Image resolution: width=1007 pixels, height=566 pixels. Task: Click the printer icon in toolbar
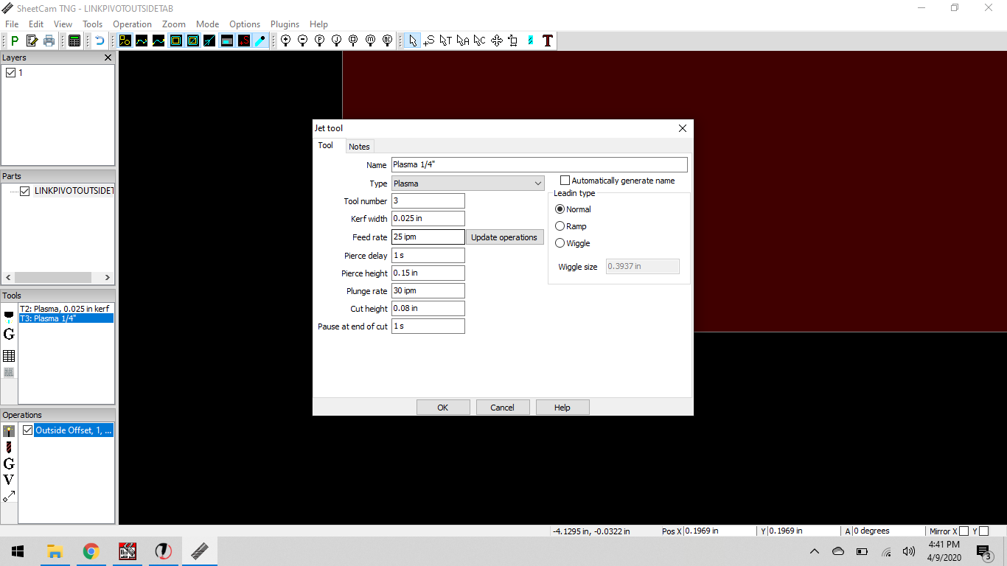(x=49, y=41)
